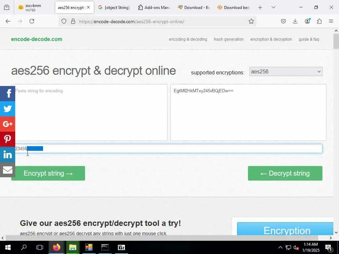This screenshot has width=339, height=254.
Task: Reload the current page
Action: pos(32,21)
